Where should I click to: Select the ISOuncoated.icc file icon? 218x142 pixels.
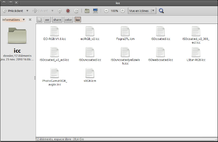point(90,52)
